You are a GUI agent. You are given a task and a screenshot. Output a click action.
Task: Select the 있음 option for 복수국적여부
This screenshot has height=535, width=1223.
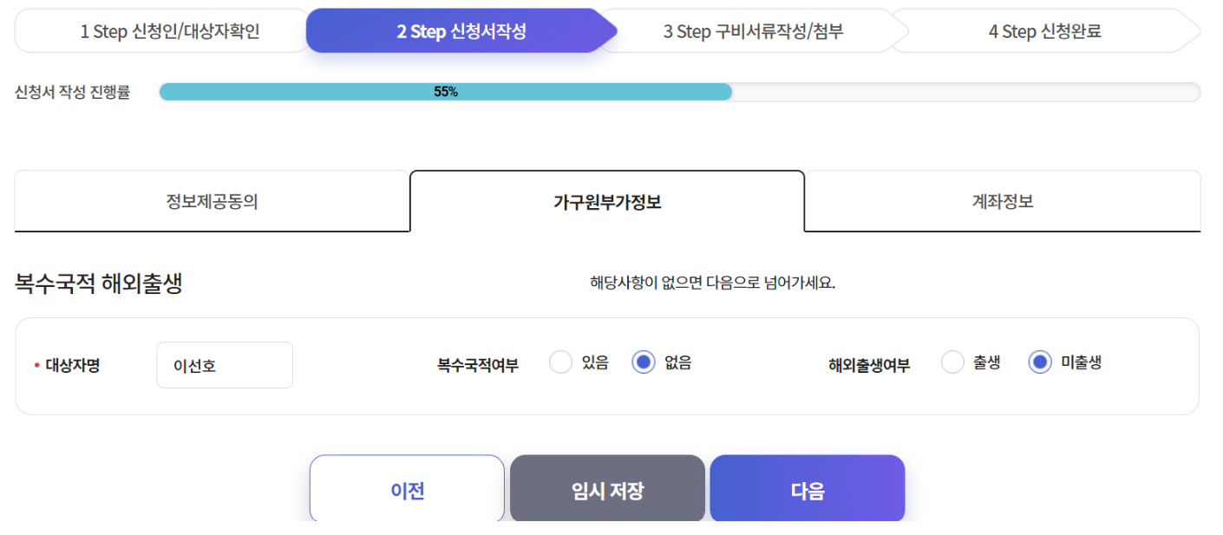coord(560,362)
